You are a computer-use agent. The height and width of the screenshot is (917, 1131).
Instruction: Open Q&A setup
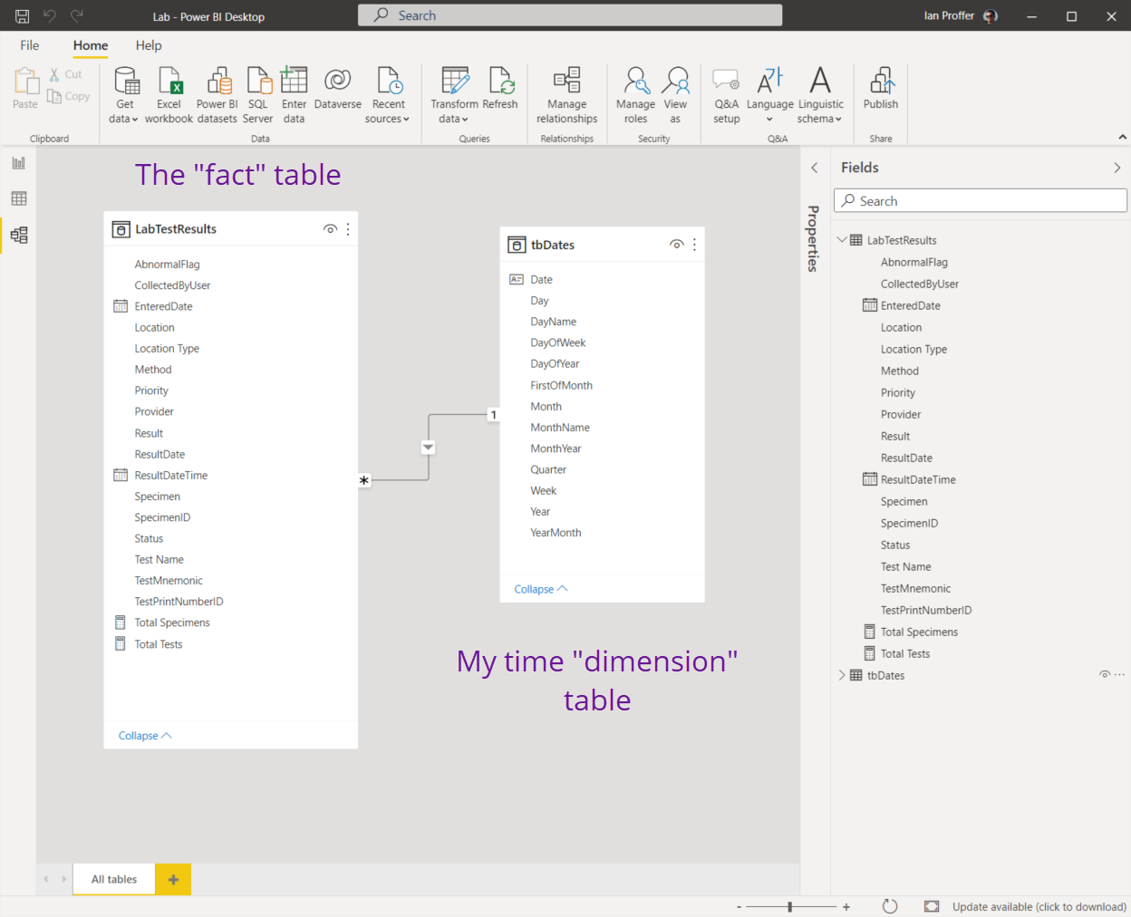click(727, 95)
